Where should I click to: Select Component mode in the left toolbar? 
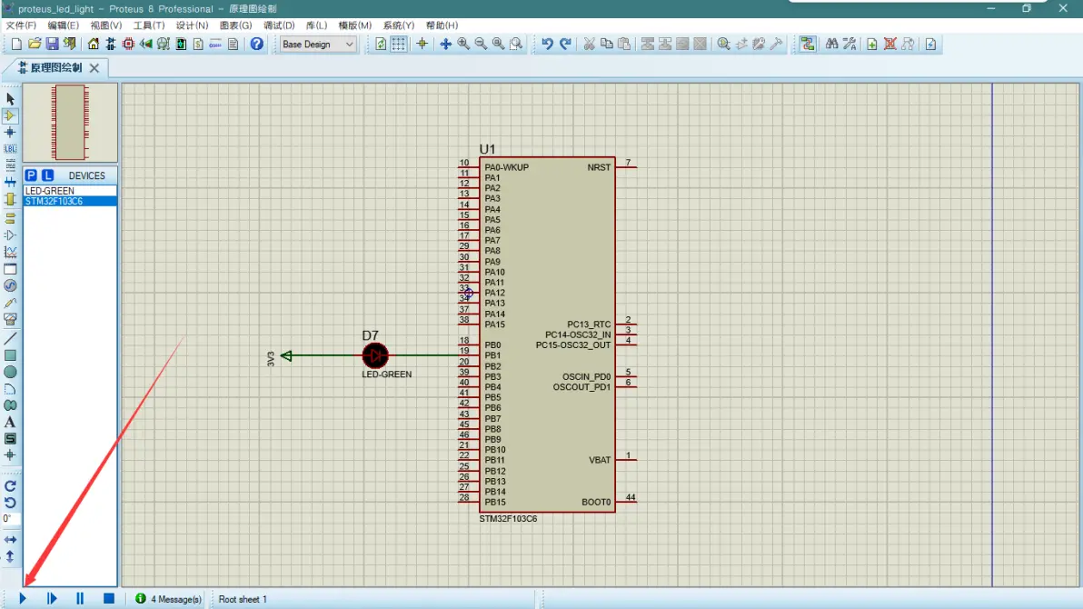[x=10, y=115]
